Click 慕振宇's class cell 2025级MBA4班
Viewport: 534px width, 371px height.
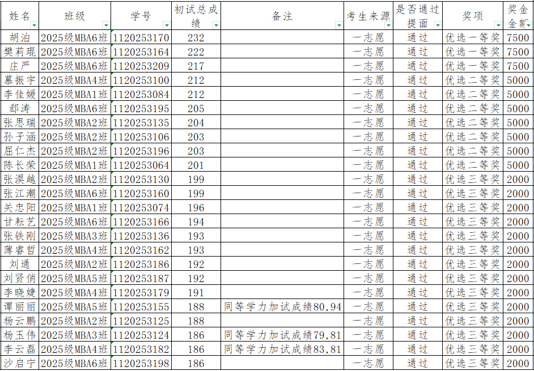pos(74,80)
